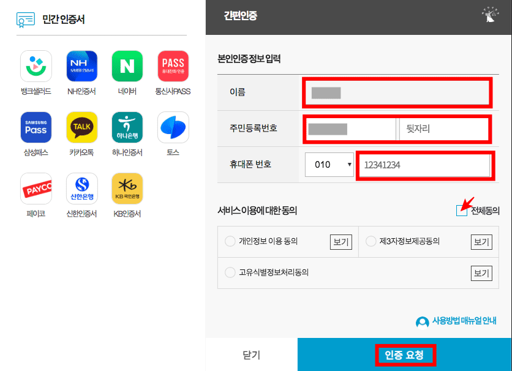Screen dimensions: 512x371
Task: Select 고유식별정보처리동의 radio button
Action: [230, 272]
